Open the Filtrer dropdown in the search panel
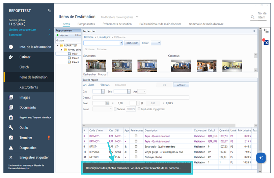274x178 pixels. pyautogui.click(x=156, y=43)
